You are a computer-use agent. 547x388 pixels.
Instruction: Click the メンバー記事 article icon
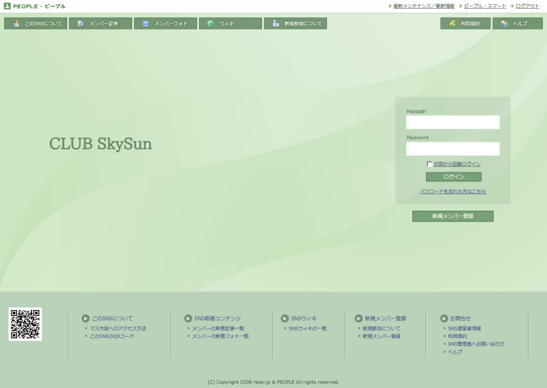point(81,23)
